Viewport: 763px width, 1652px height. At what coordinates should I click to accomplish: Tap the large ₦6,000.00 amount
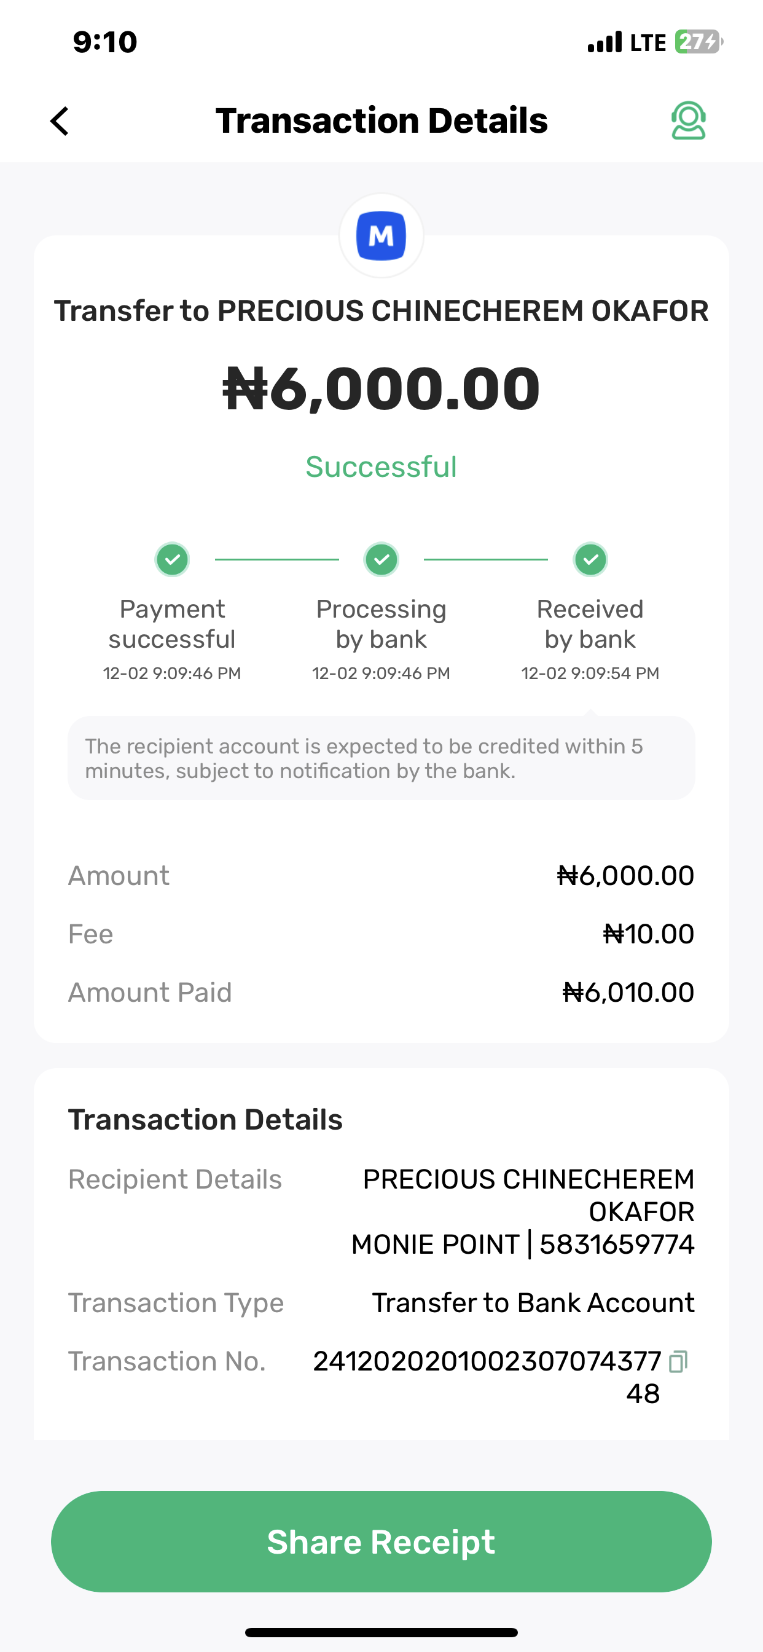(381, 388)
